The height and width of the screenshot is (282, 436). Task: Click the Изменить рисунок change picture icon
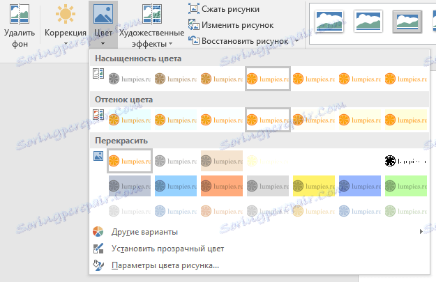coord(193,24)
